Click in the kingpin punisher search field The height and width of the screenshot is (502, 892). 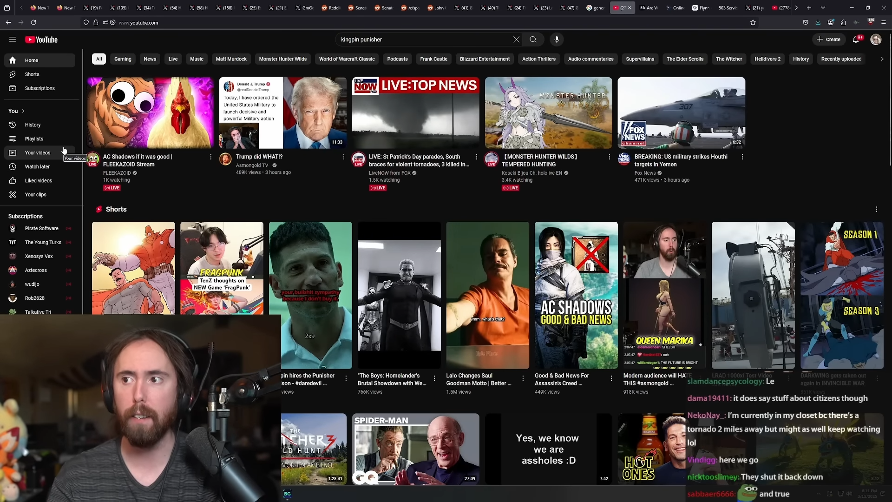pos(418,40)
